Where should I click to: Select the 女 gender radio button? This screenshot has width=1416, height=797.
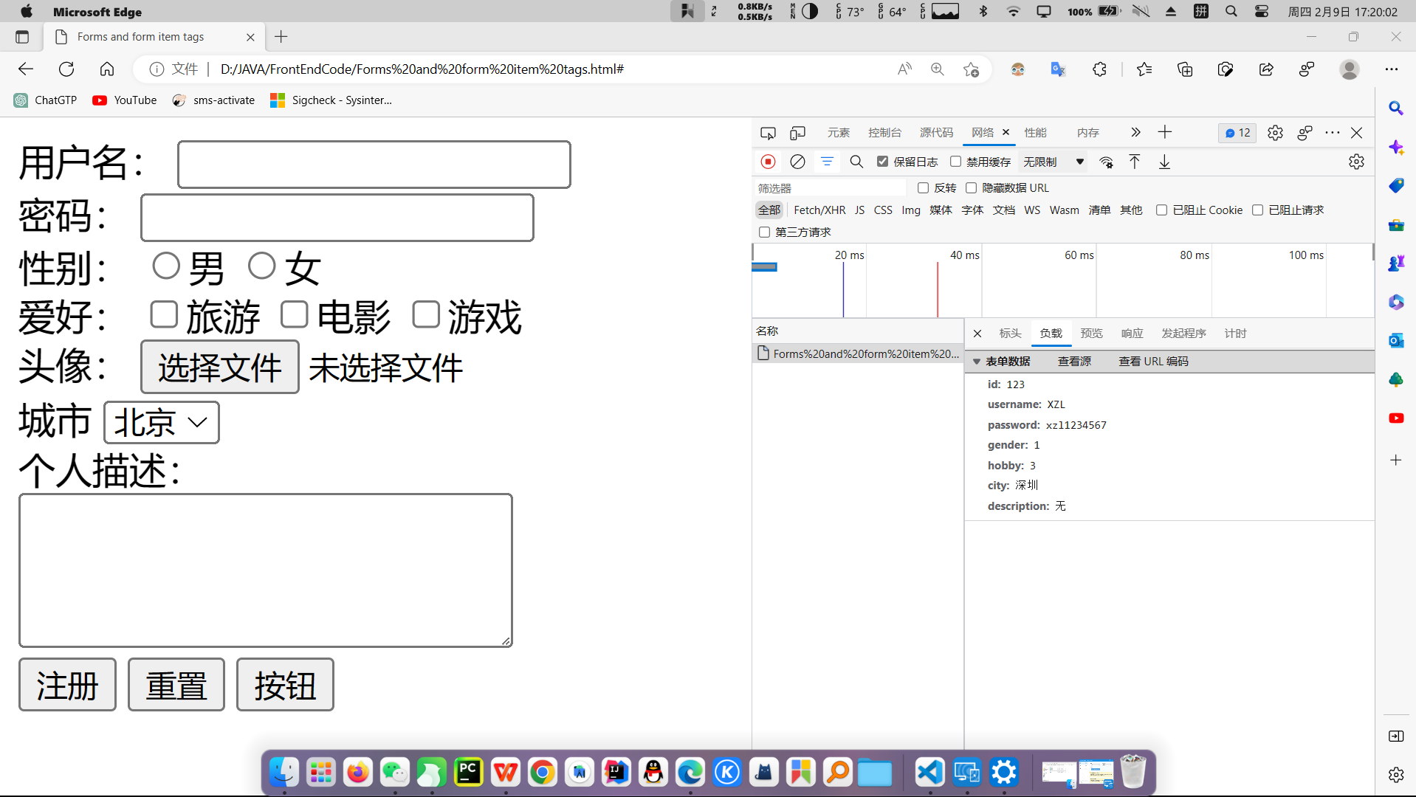261,266
